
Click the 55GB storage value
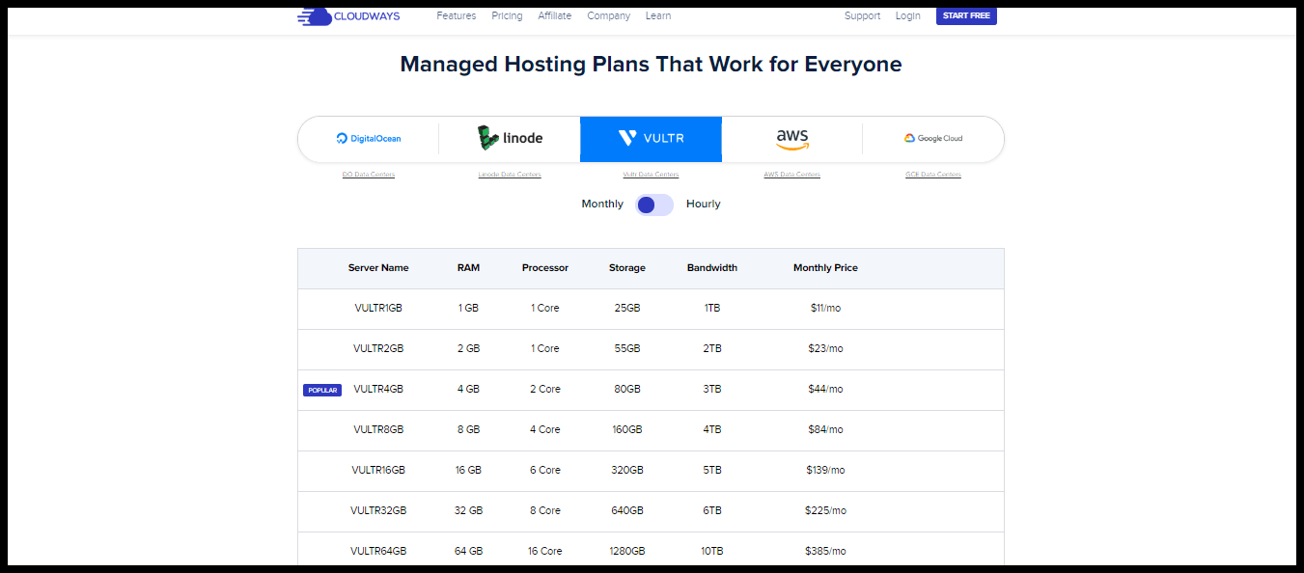pos(627,349)
